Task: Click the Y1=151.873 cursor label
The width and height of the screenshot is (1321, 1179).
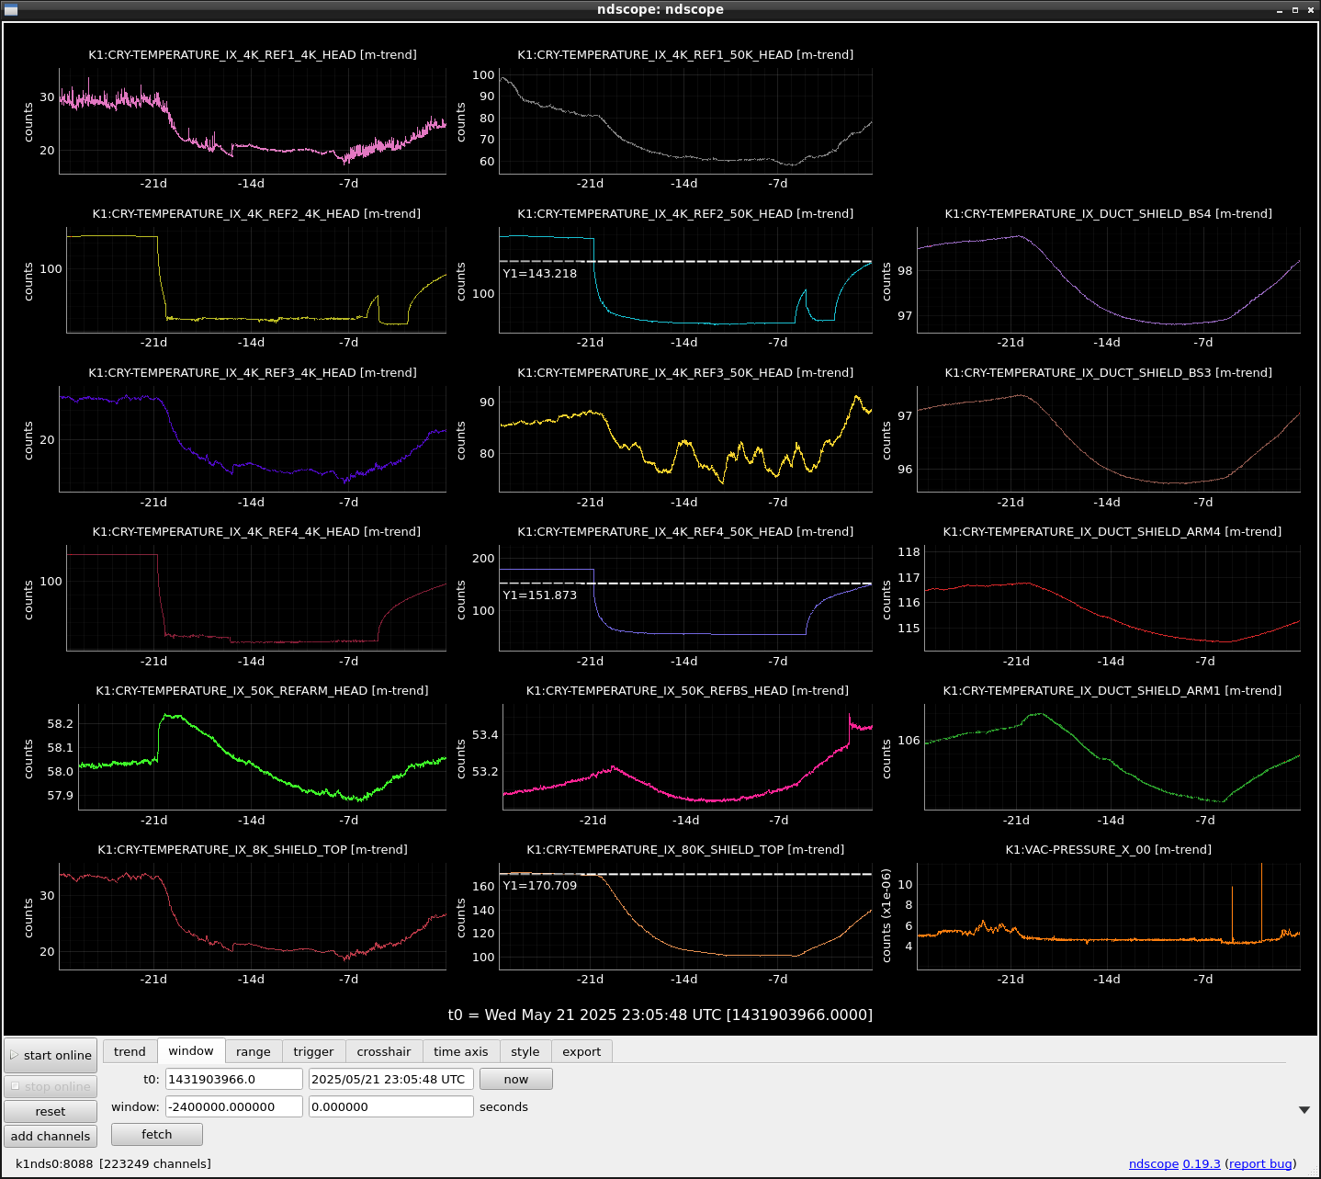Action: [540, 595]
